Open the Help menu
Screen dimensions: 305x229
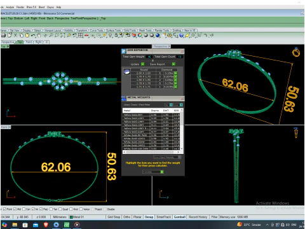(58, 7)
